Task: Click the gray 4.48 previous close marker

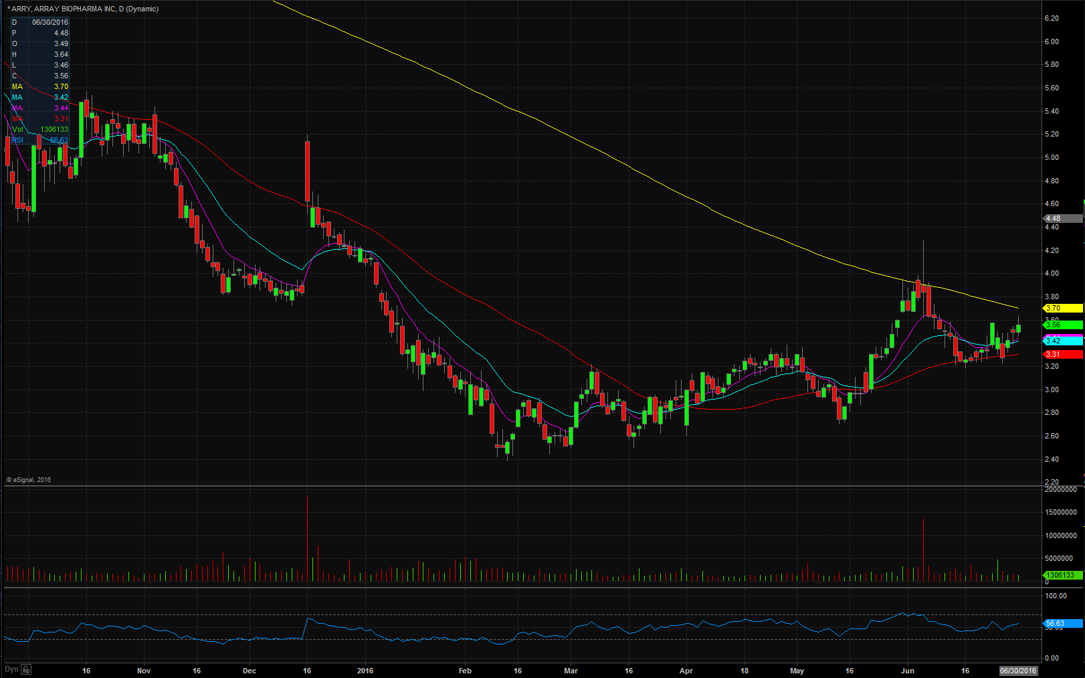Action: (1063, 218)
